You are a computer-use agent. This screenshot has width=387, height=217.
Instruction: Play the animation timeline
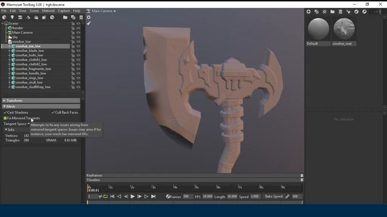(132, 197)
